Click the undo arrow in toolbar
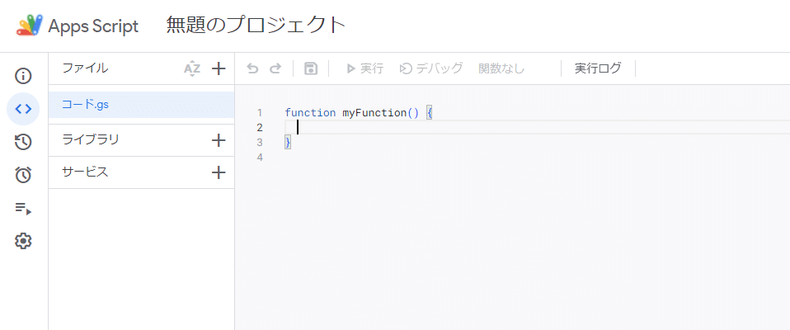The height and width of the screenshot is (330, 790). pyautogui.click(x=252, y=68)
